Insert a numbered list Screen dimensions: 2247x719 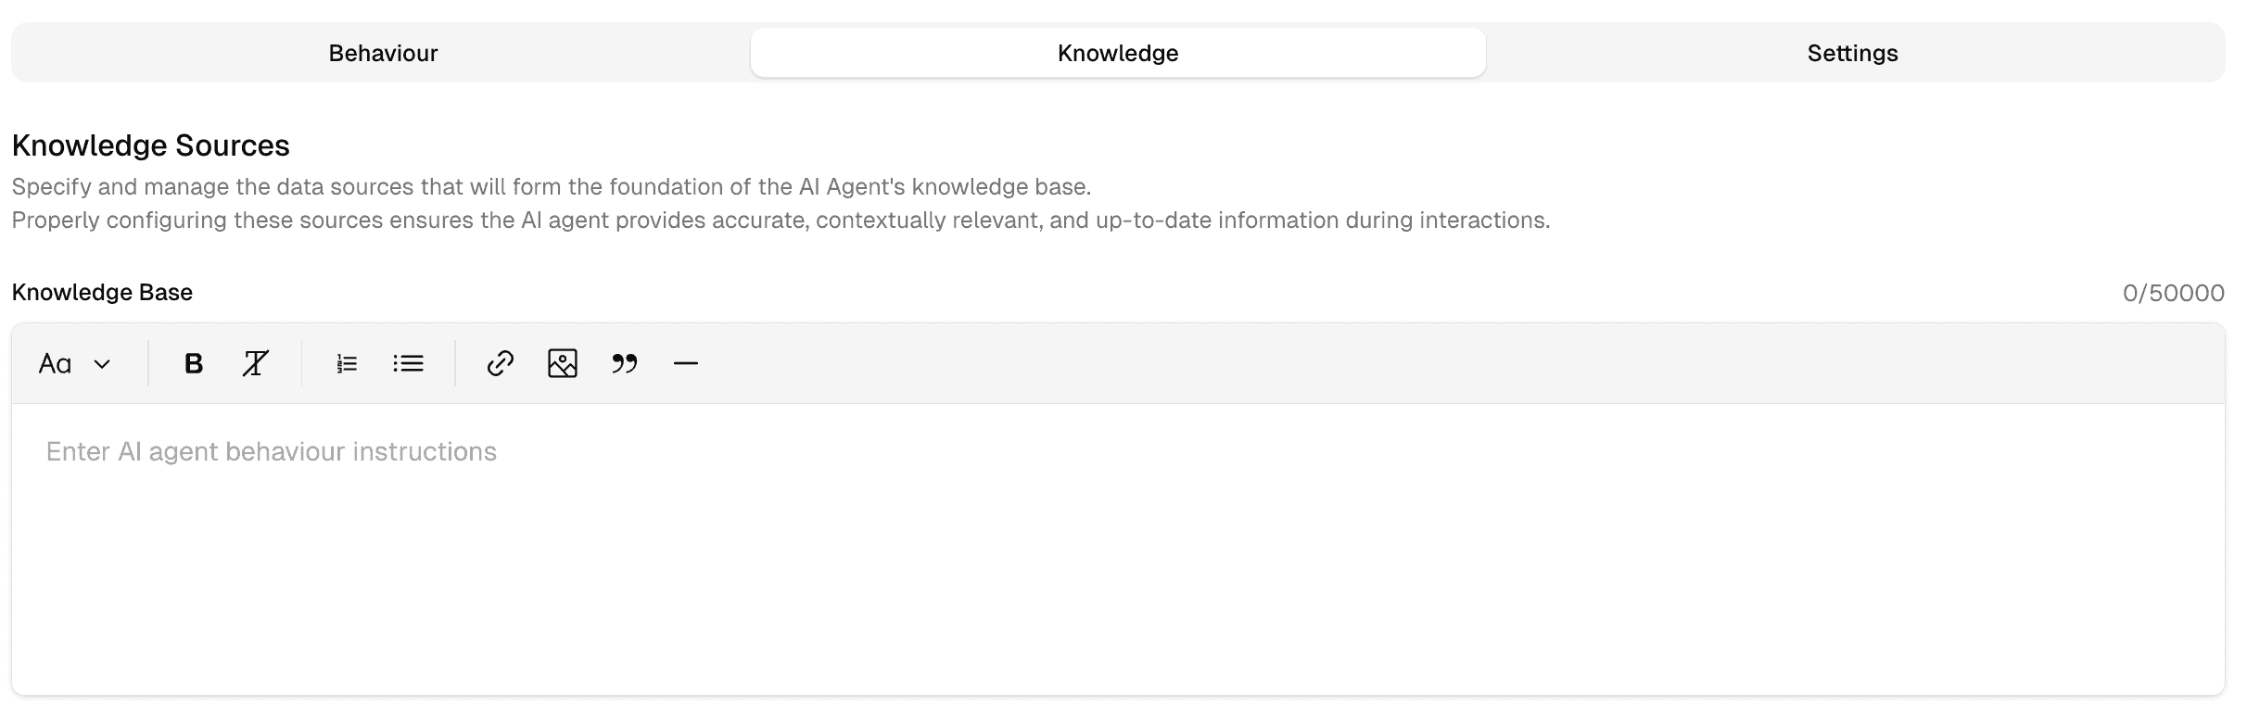[x=347, y=363]
